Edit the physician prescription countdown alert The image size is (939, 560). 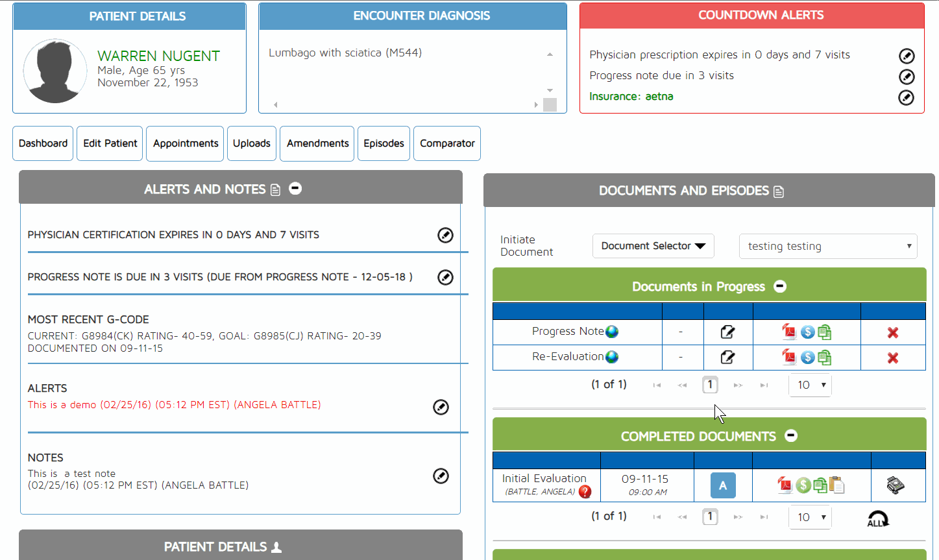(x=907, y=56)
